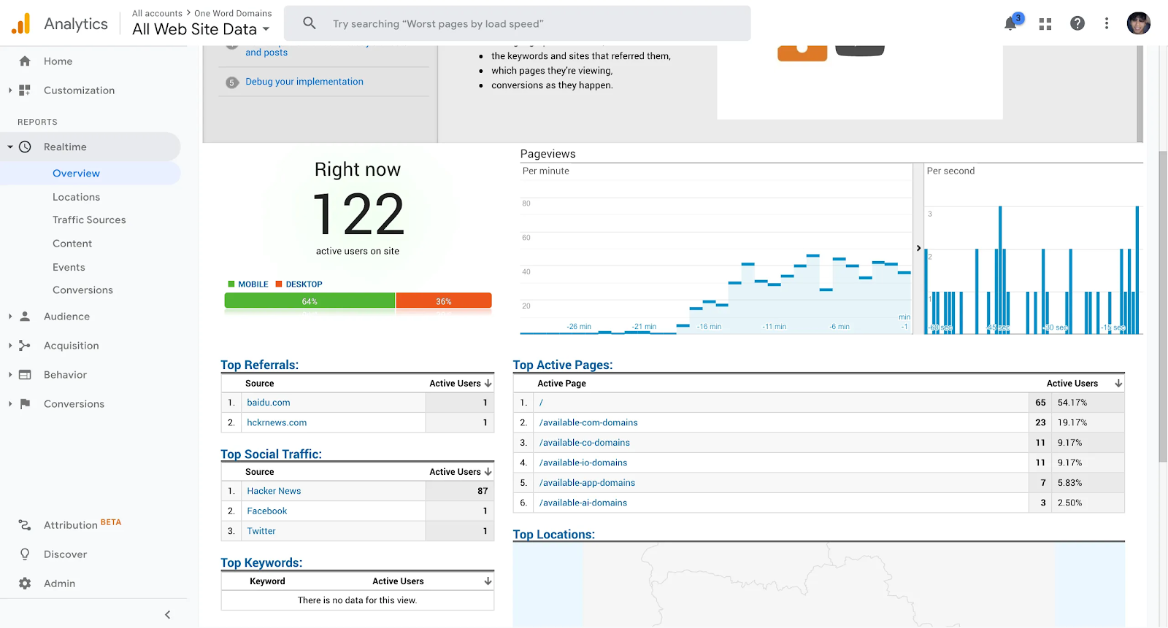Sort Top Social Traffic by Active Users arrow

pos(488,472)
